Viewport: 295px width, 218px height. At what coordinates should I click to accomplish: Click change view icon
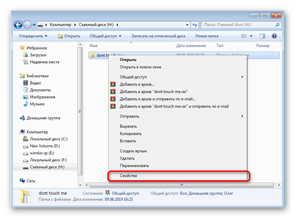tap(244, 36)
